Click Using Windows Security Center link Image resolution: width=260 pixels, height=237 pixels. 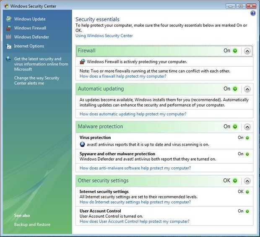point(104,36)
